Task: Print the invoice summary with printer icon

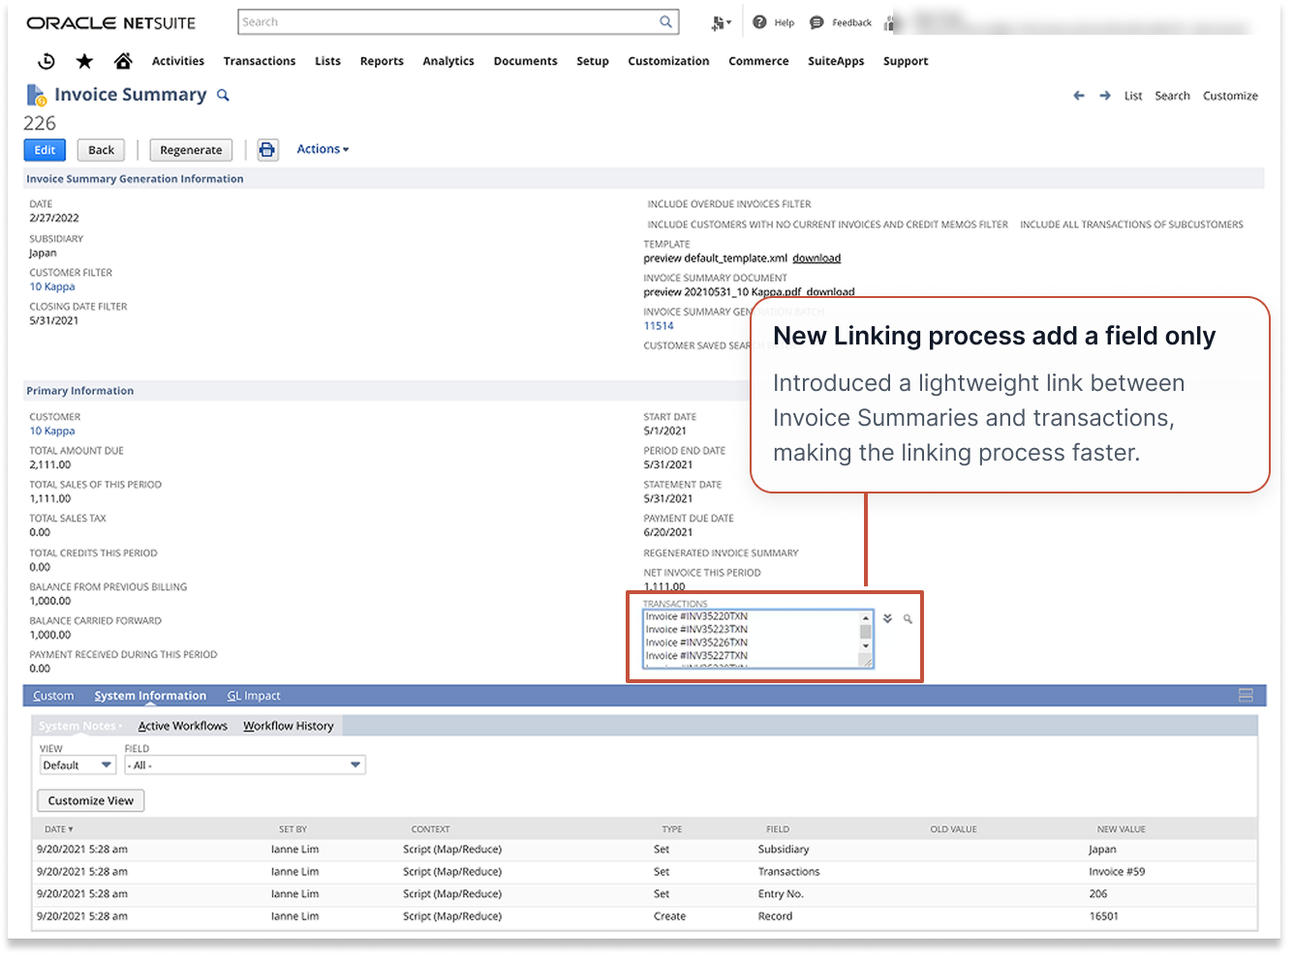Action: pyautogui.click(x=267, y=150)
